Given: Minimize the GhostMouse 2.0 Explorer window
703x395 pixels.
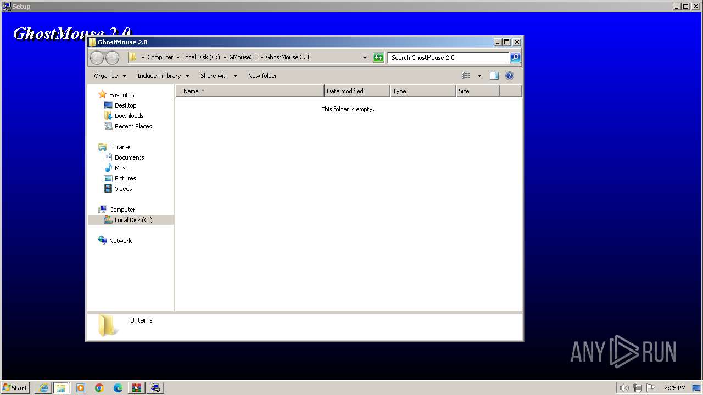Looking at the screenshot, I should click(x=498, y=42).
